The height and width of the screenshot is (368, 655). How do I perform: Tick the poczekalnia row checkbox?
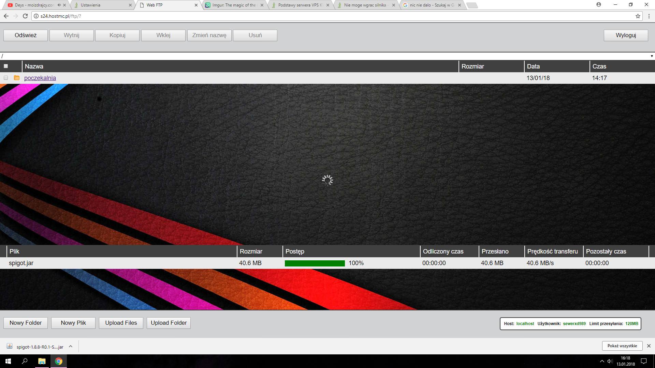(x=6, y=78)
